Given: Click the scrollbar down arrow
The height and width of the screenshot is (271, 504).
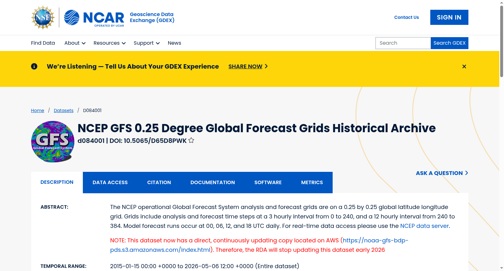Looking at the screenshot, I should [x=501, y=268].
